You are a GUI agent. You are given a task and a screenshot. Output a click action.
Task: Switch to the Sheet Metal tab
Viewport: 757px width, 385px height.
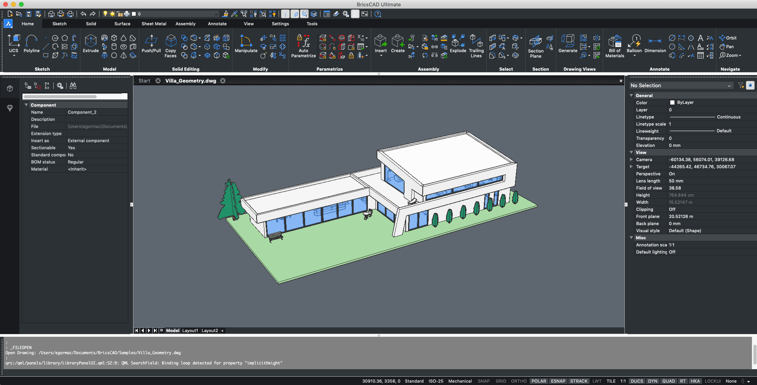click(154, 24)
